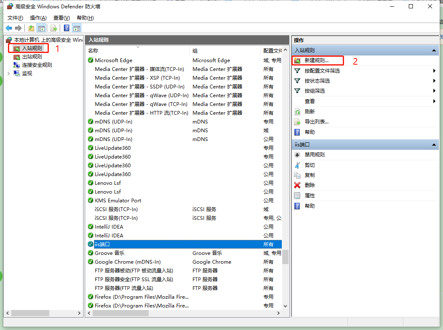This screenshot has height=330, width=443.
Task: Open the 文件(F) menu
Action: pyautogui.click(x=15, y=18)
